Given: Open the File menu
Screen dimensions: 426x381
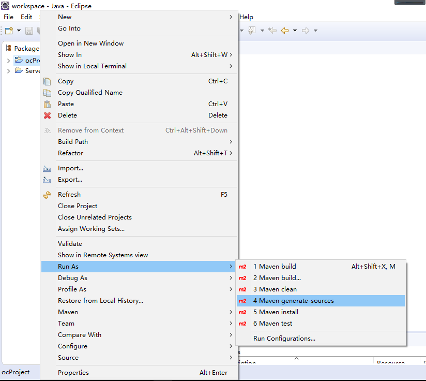Looking at the screenshot, I should pos(9,17).
